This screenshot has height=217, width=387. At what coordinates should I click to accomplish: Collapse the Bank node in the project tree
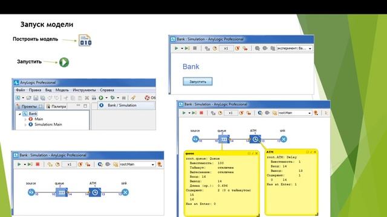point(20,114)
